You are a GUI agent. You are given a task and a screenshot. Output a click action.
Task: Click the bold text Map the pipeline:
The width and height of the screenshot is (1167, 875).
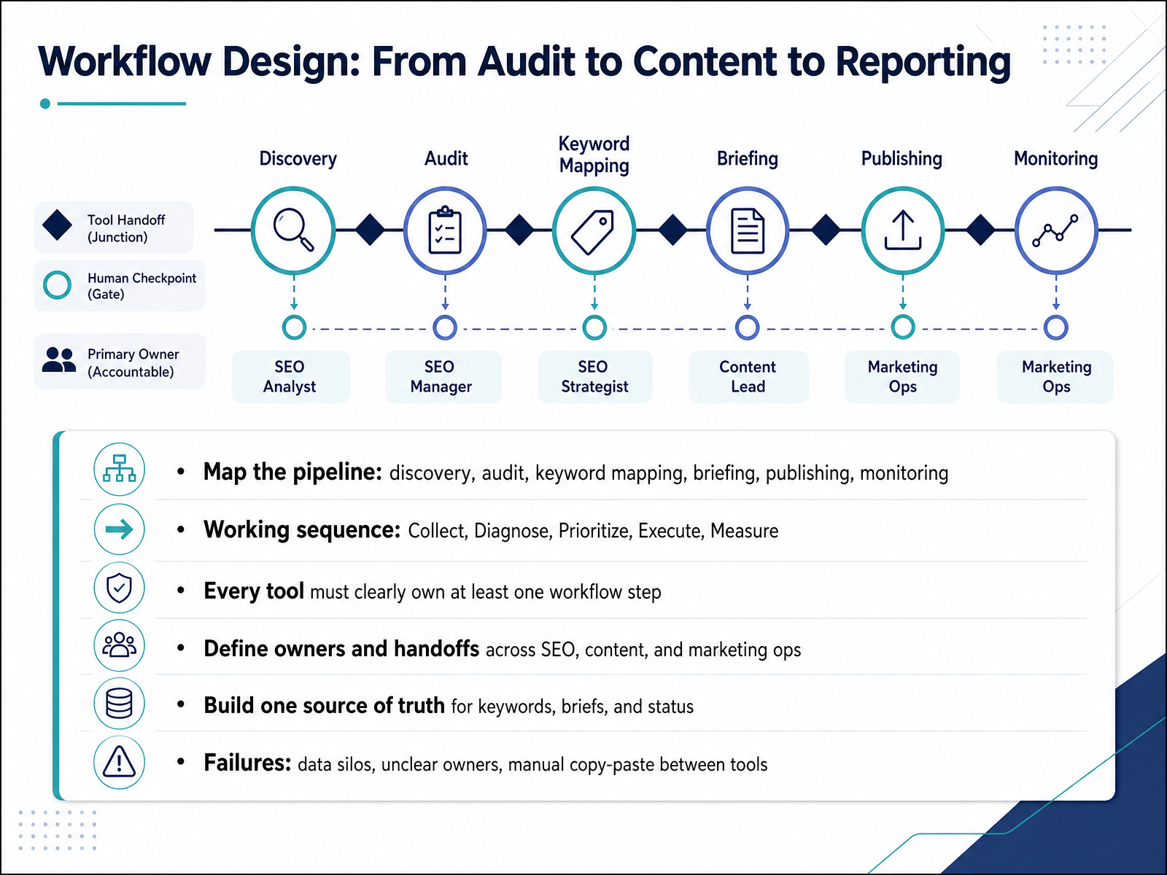(x=292, y=472)
